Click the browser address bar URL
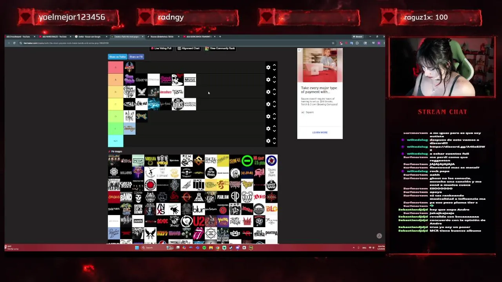Screen dimensions: 502x282 (66, 43)
